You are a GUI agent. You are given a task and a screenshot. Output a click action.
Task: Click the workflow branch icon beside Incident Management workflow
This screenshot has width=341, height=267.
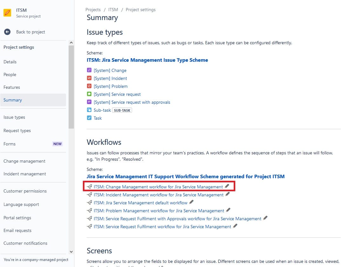tap(89, 194)
